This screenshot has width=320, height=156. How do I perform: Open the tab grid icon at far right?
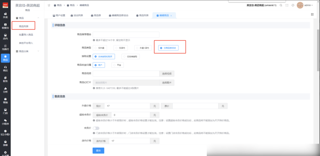click(312, 14)
